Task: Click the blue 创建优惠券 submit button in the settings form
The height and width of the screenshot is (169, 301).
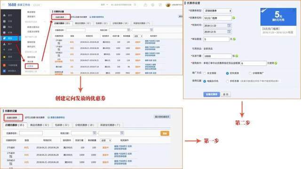Action: [x=212, y=94]
